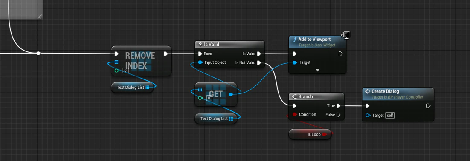The width and height of the screenshot is (470, 161).
Task: Click the array output pin of the Text Dialog List under Remove Index
Action: [x=147, y=88]
